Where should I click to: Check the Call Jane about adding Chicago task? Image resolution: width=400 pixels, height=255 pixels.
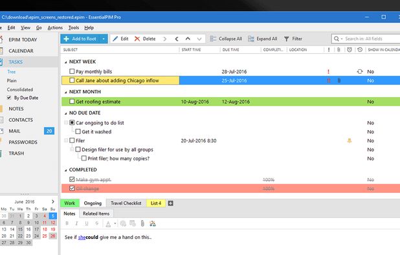point(72,80)
